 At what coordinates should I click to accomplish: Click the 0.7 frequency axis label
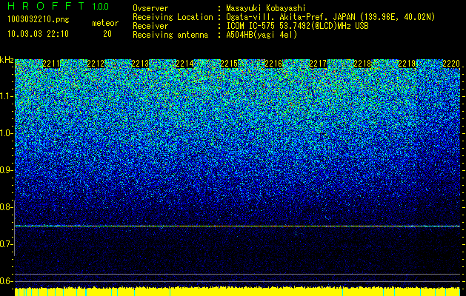click(x=6, y=244)
